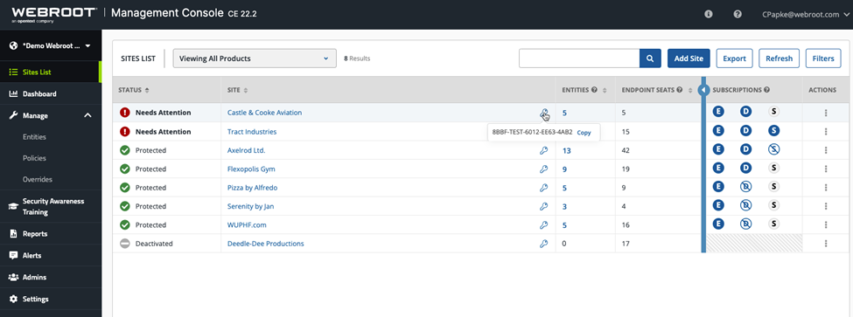Show keycode for WUPHF.com
Image resolution: width=853 pixels, height=317 pixels.
[x=543, y=224]
